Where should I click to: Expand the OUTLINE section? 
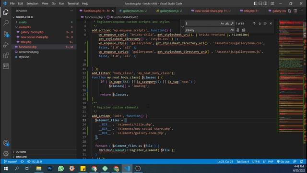(x=21, y=152)
